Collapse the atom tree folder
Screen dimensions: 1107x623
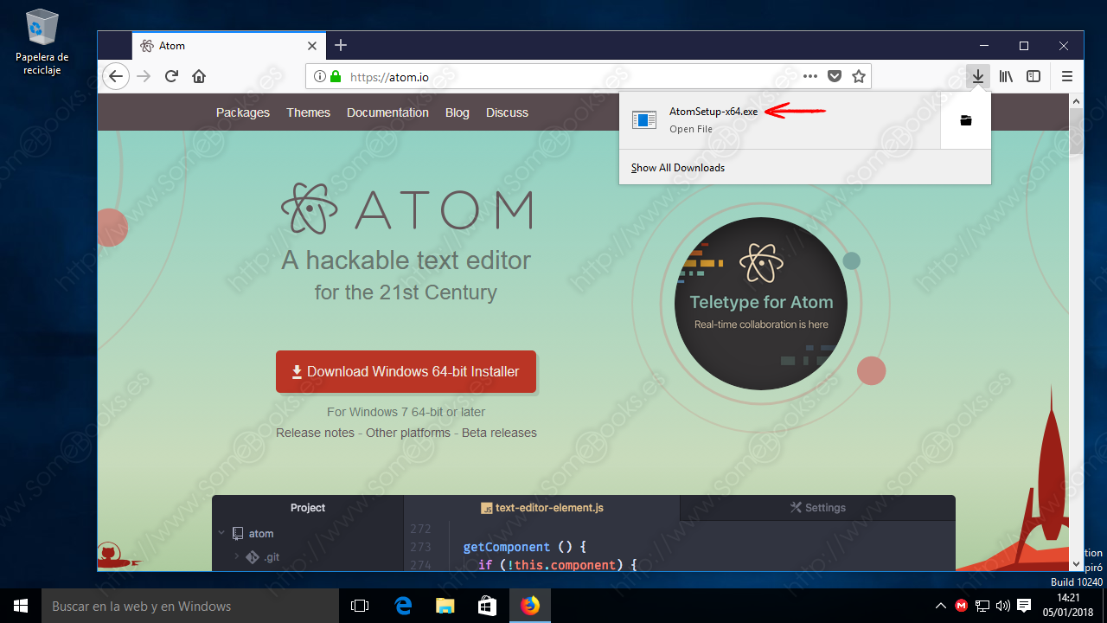[221, 534]
